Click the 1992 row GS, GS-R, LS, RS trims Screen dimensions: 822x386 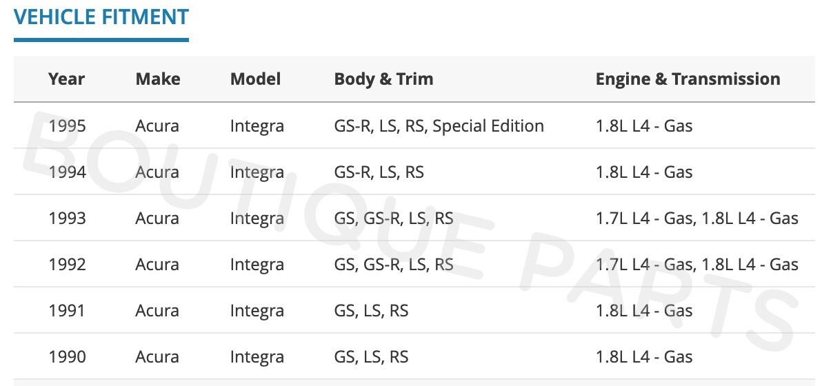click(394, 265)
